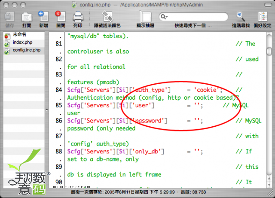Click the 'password' key on line 86
The image size is (275, 198).
pyautogui.click(x=148, y=121)
